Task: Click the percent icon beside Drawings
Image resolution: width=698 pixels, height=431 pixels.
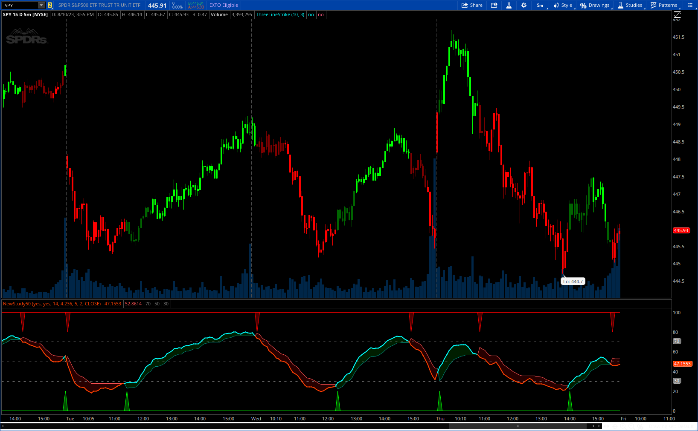Action: pyautogui.click(x=583, y=5)
